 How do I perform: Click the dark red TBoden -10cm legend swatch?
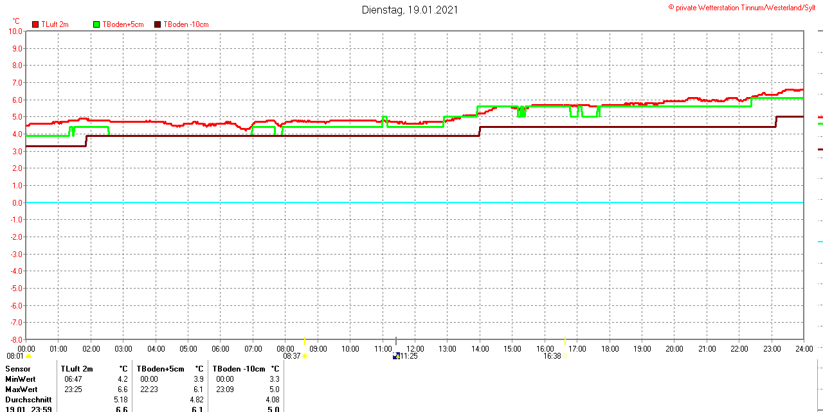(158, 24)
